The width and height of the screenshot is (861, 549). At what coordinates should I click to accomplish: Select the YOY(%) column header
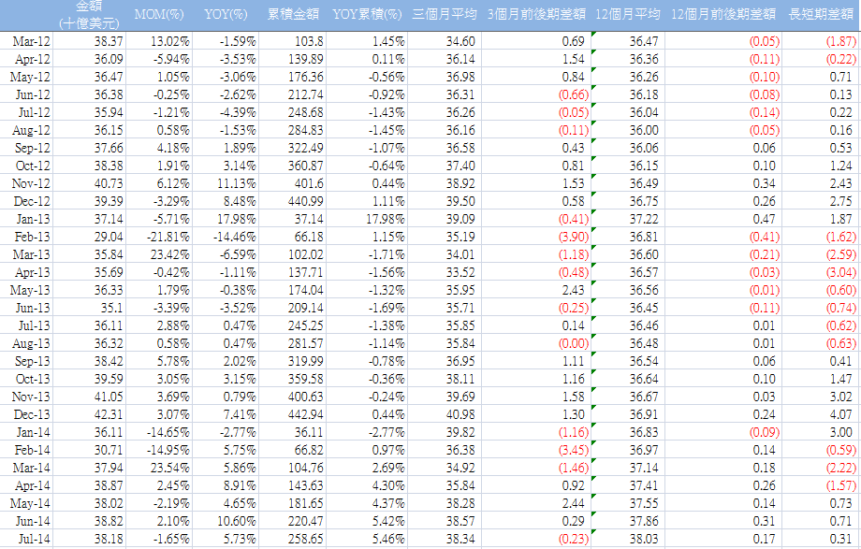pyautogui.click(x=226, y=14)
